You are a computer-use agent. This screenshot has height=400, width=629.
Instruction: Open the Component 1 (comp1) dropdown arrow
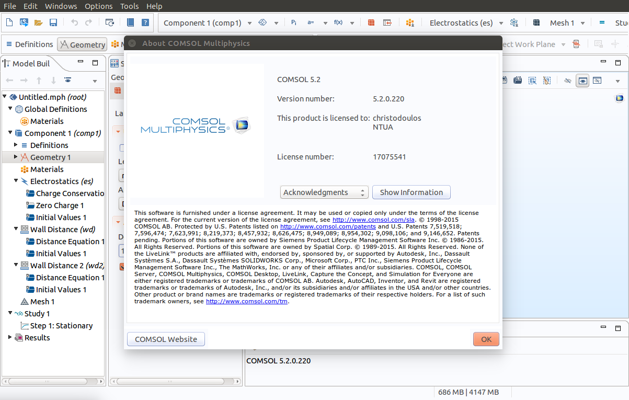(249, 23)
